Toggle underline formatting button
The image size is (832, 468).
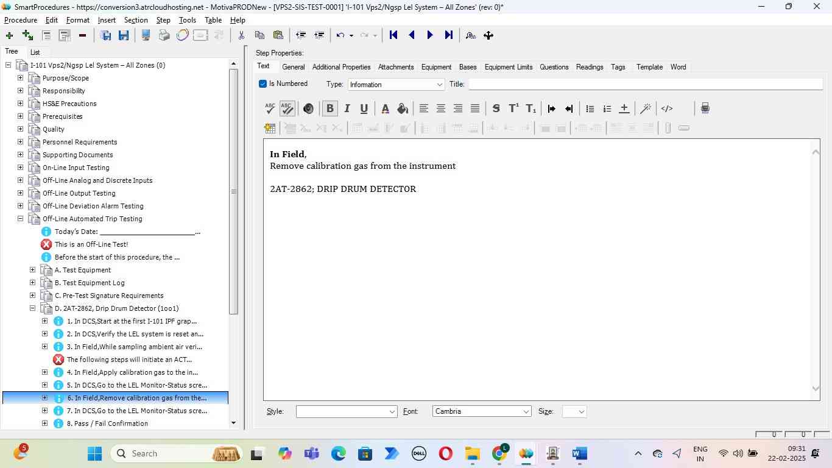364,108
